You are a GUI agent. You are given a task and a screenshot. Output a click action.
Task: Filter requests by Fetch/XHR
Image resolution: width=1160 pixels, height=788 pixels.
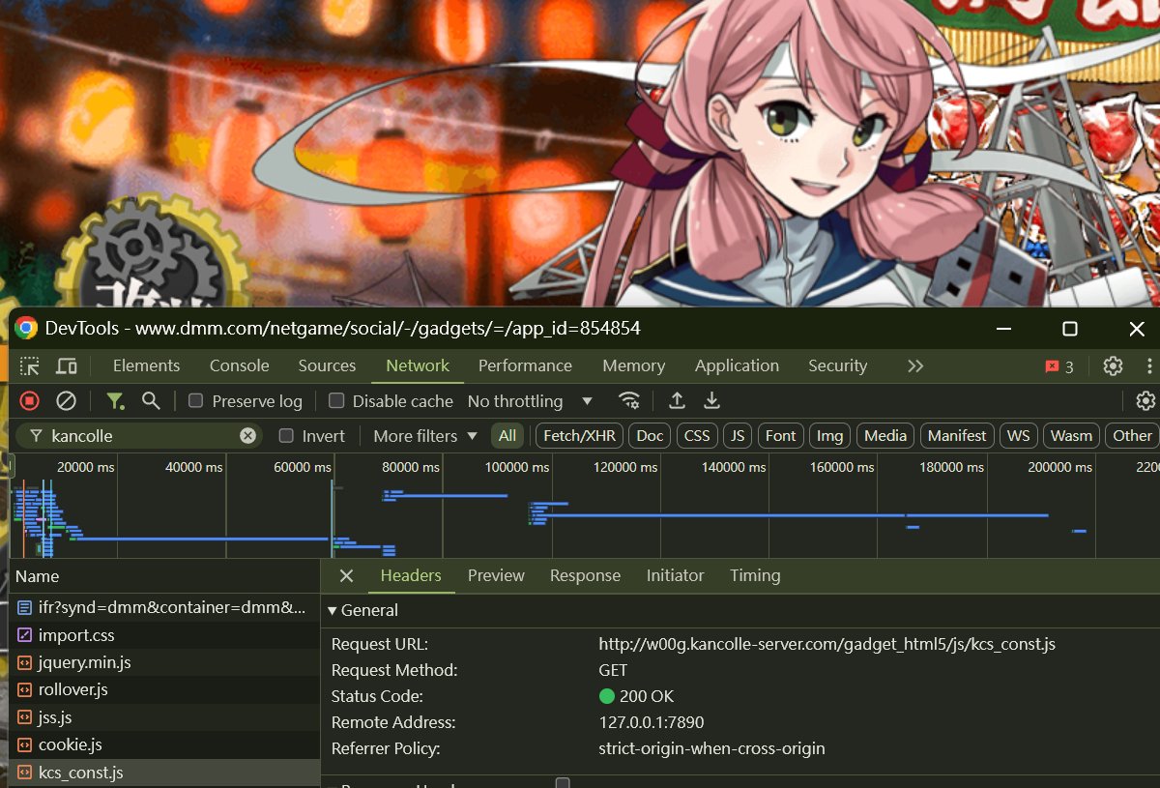point(579,436)
